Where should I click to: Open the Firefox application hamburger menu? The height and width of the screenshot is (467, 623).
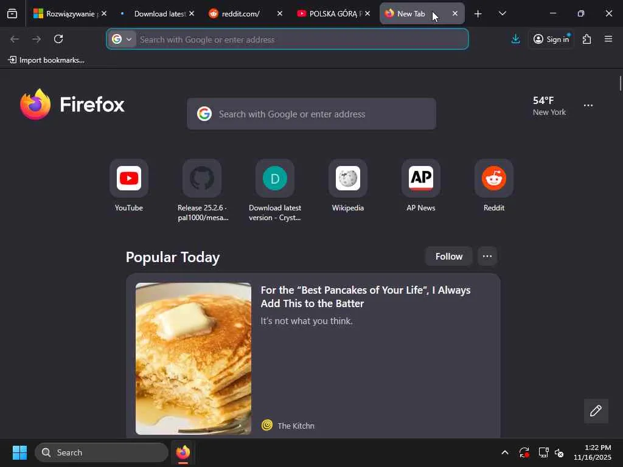click(608, 39)
